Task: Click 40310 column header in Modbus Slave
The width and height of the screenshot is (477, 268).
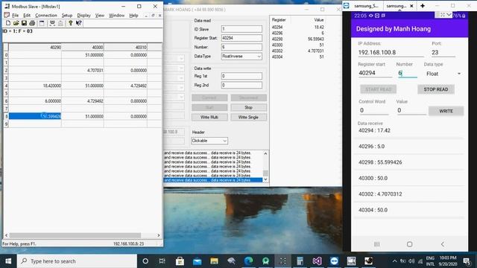Action: (x=126, y=47)
